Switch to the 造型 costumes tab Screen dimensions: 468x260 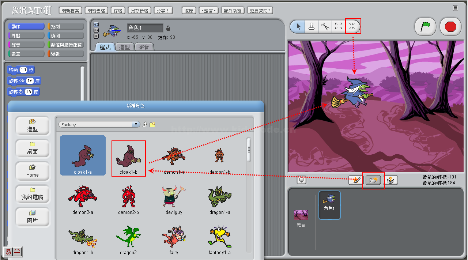point(124,47)
